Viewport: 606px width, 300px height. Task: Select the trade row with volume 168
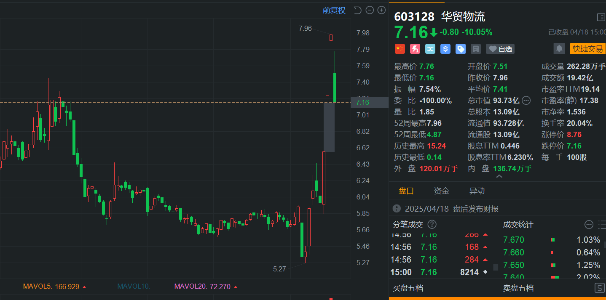[x=440, y=247]
